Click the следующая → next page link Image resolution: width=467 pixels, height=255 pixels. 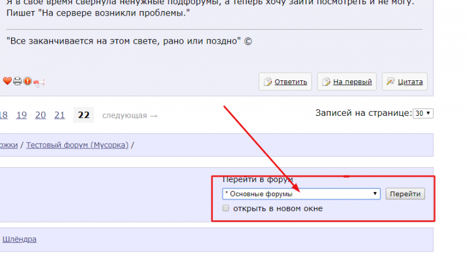(x=130, y=115)
